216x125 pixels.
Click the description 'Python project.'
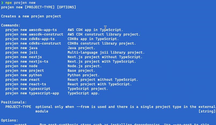[x=83, y=75]
